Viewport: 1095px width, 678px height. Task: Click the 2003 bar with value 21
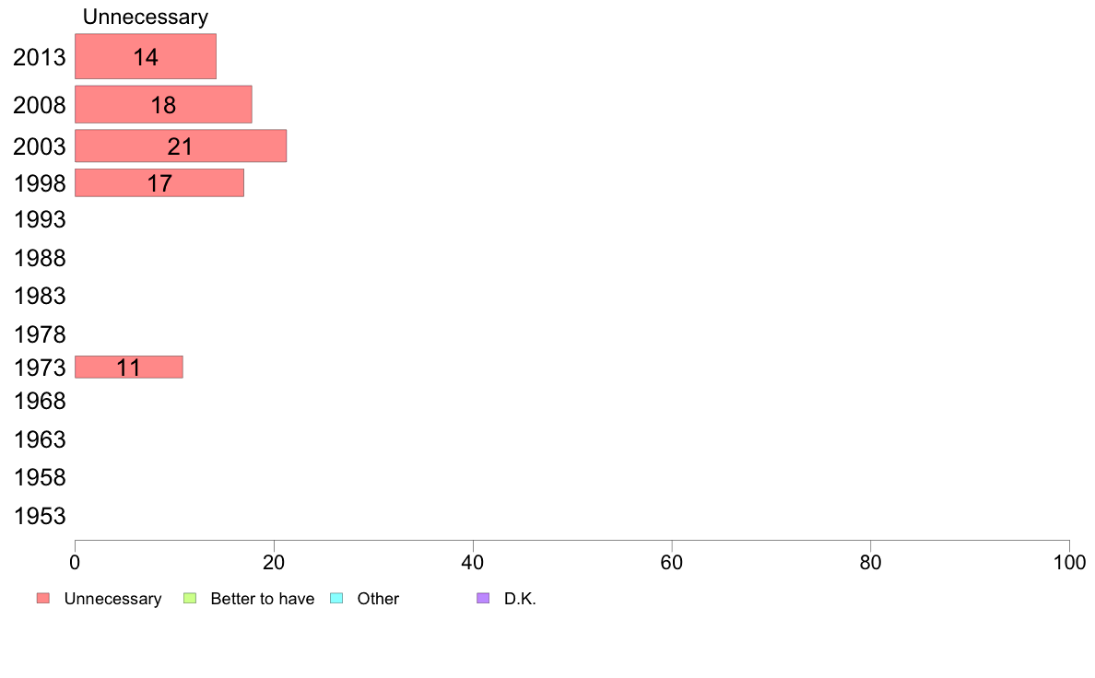180,146
